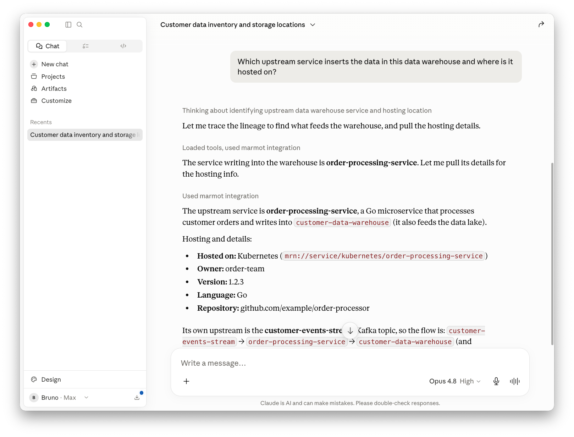The image size is (574, 437).
Task: Expand the Thinking about identifying upstream summary
Action: pyautogui.click(x=307, y=111)
